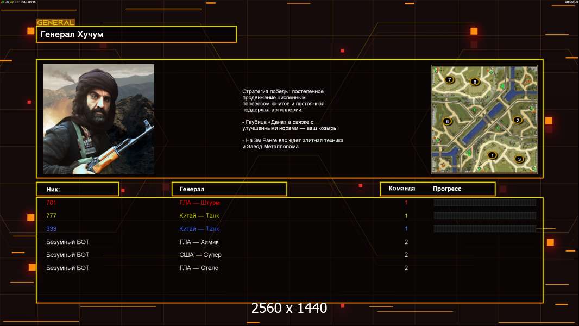The height and width of the screenshot is (326, 579).
Task: Click the 'Гаубица «Дана»' tip text
Action: 290,125
